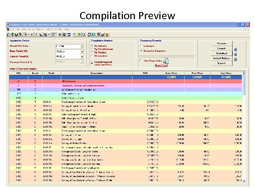The image size is (255, 191).
Task: Toggle the Include Imputed Index and Price checkbox
Action: click(x=92, y=63)
